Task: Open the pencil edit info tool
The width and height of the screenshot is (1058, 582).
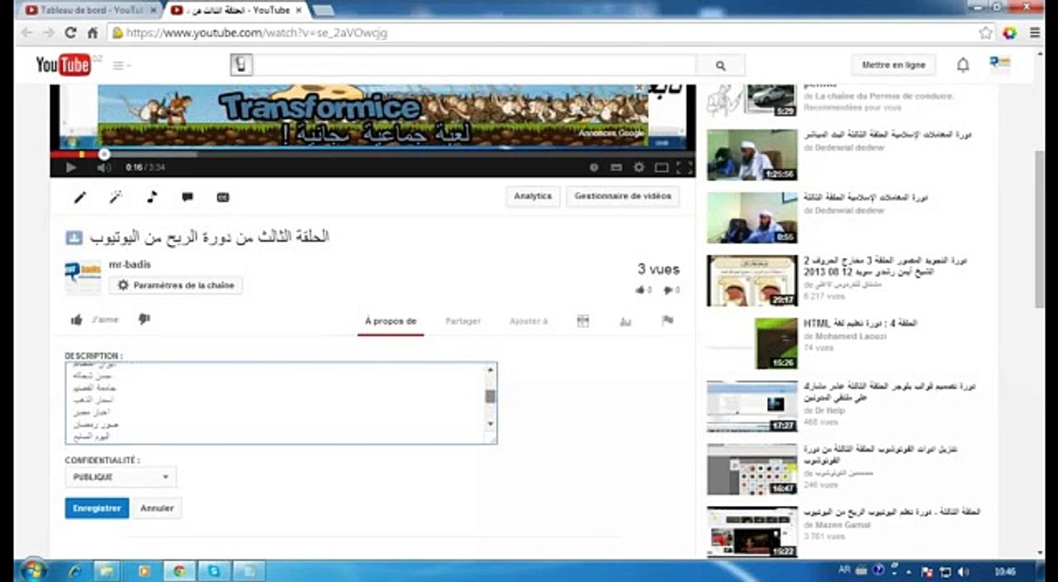Action: pos(80,196)
